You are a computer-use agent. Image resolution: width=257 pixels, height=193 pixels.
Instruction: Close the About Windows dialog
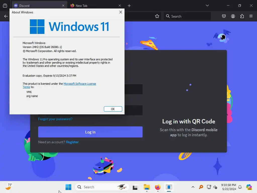[x=121, y=12]
